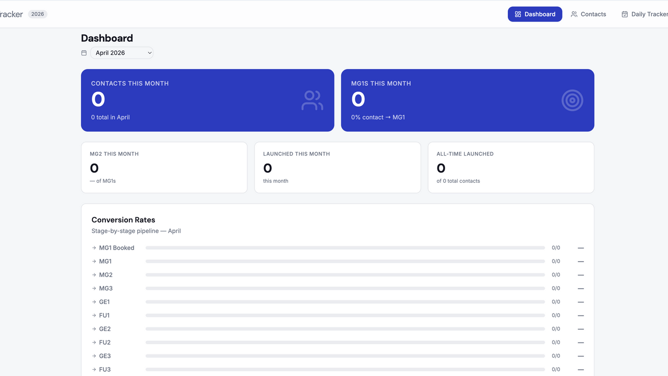This screenshot has height=376, width=668.
Task: Click the 0/0 count in the FU1 row
Action: [556, 316]
